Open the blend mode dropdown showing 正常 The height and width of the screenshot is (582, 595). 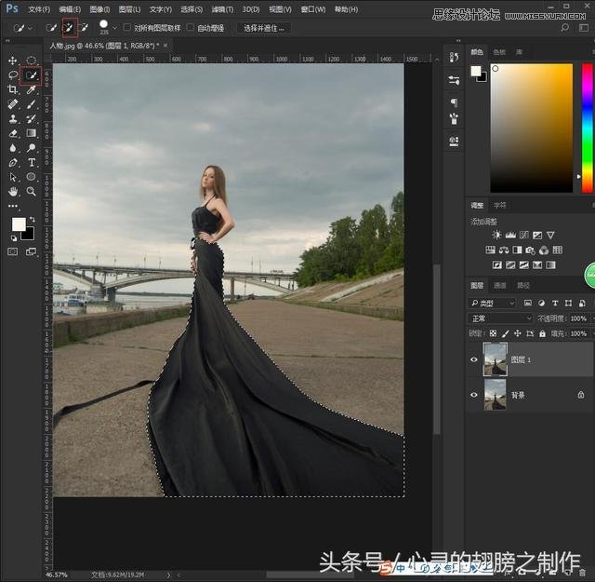tap(501, 318)
